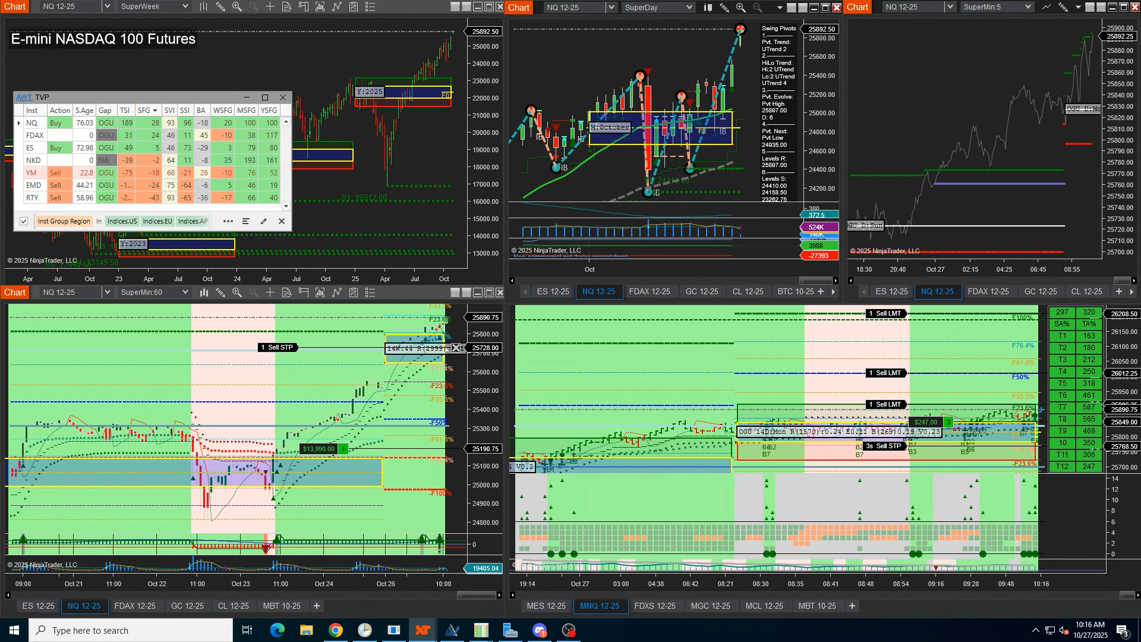Select the YM row in TVP table
Image resolution: width=1141 pixels, height=642 pixels.
tap(152, 173)
